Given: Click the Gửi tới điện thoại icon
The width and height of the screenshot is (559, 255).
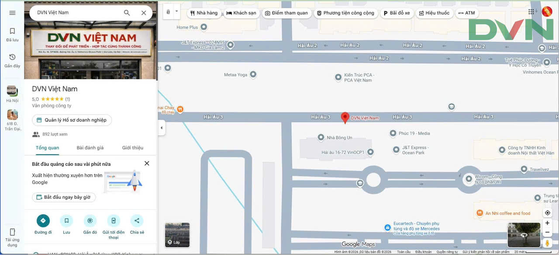Looking at the screenshot, I should [x=114, y=221].
